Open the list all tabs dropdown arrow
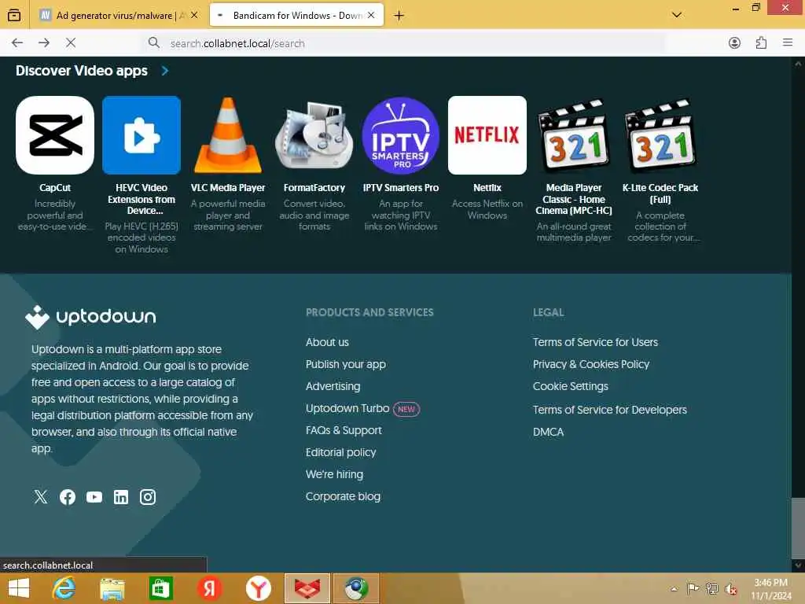Image resolution: width=805 pixels, height=604 pixels. [677, 15]
